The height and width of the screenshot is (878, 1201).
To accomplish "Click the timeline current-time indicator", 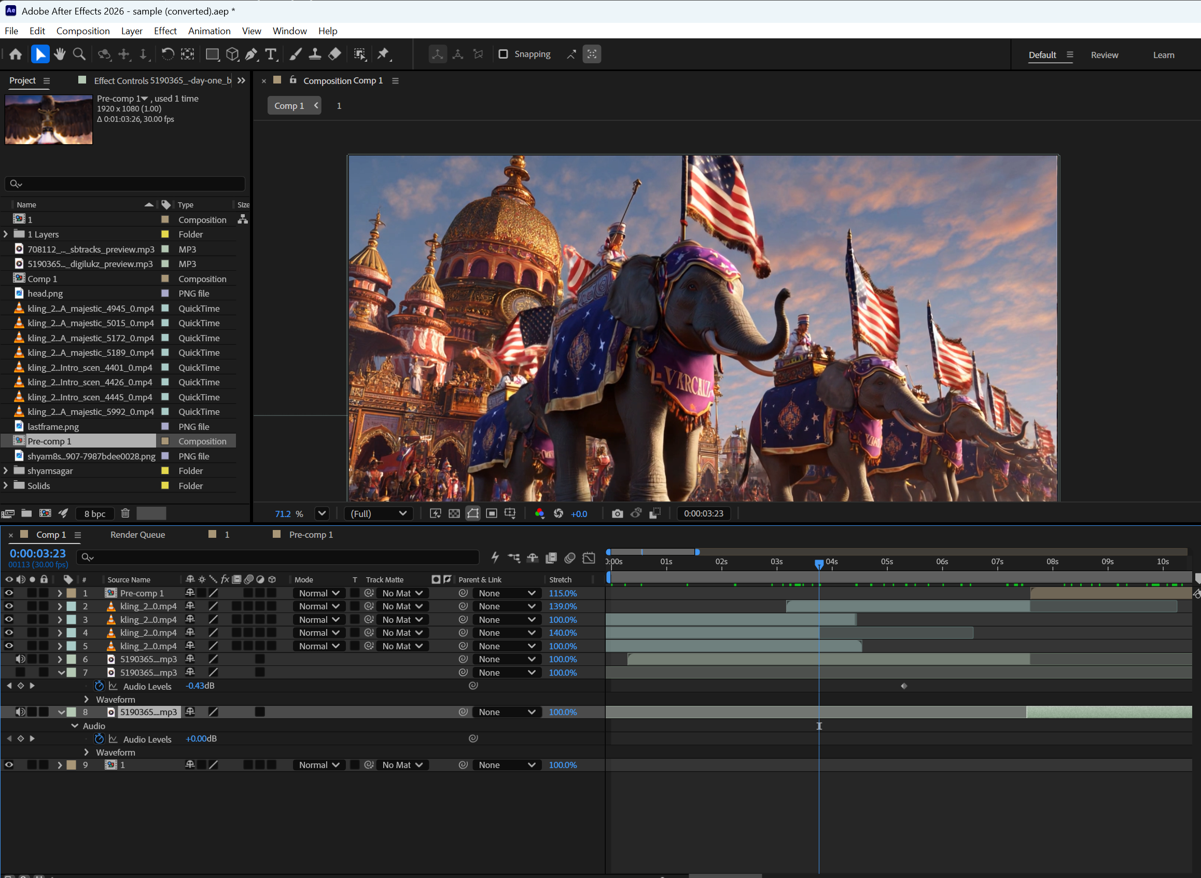I will 819,564.
